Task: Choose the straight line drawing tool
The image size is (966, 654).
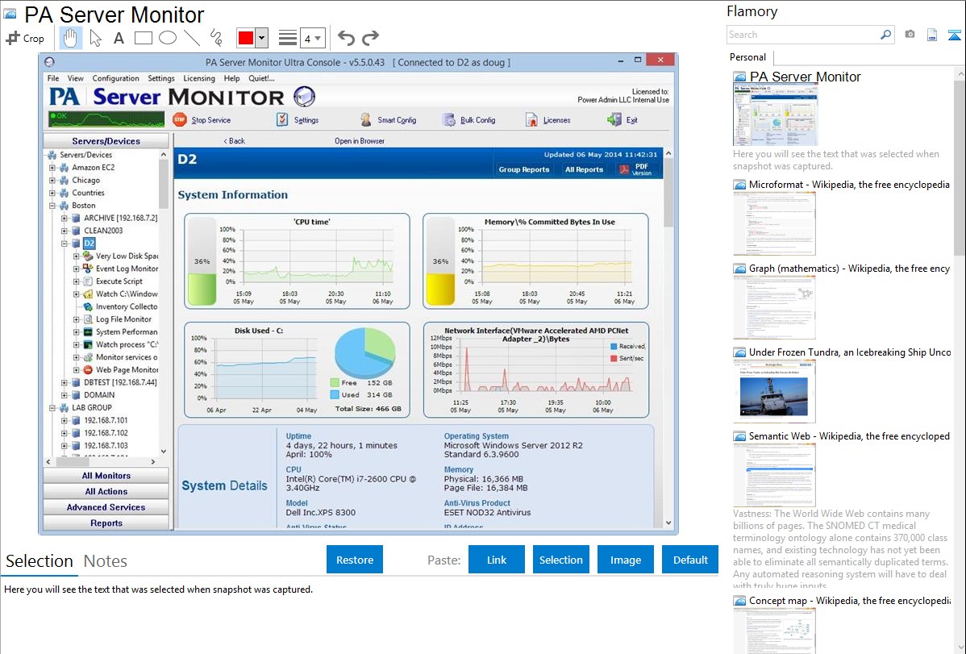Action: click(192, 38)
